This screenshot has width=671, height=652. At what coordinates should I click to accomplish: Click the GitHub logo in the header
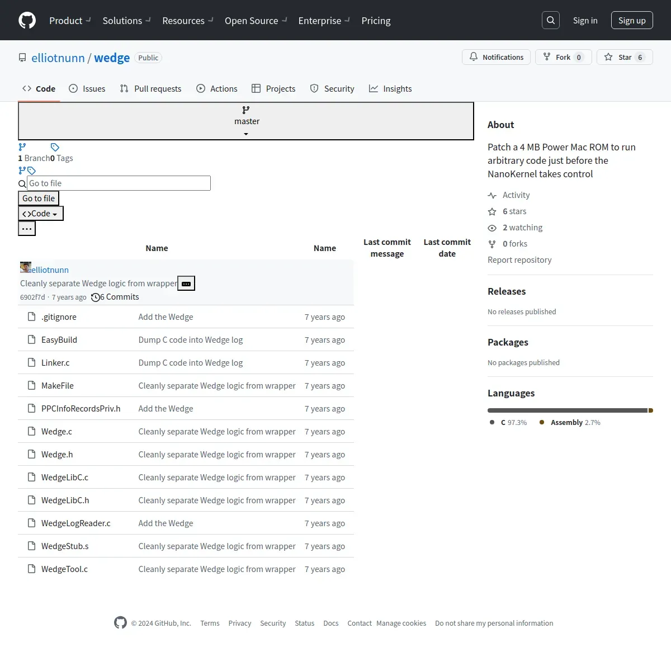[27, 20]
